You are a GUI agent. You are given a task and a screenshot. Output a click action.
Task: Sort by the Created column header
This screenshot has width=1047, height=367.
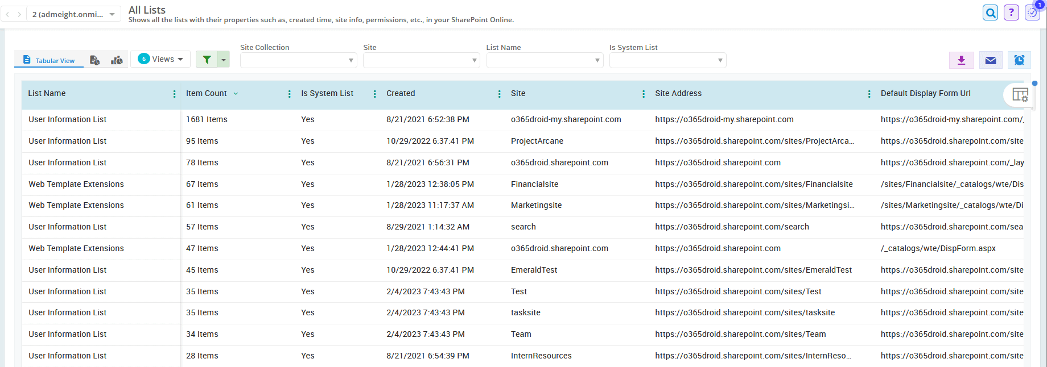(401, 93)
